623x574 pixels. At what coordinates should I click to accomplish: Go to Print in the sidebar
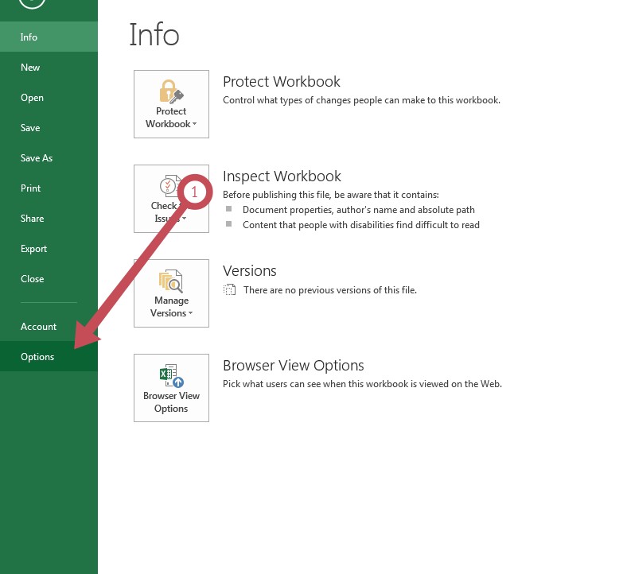tap(49, 188)
